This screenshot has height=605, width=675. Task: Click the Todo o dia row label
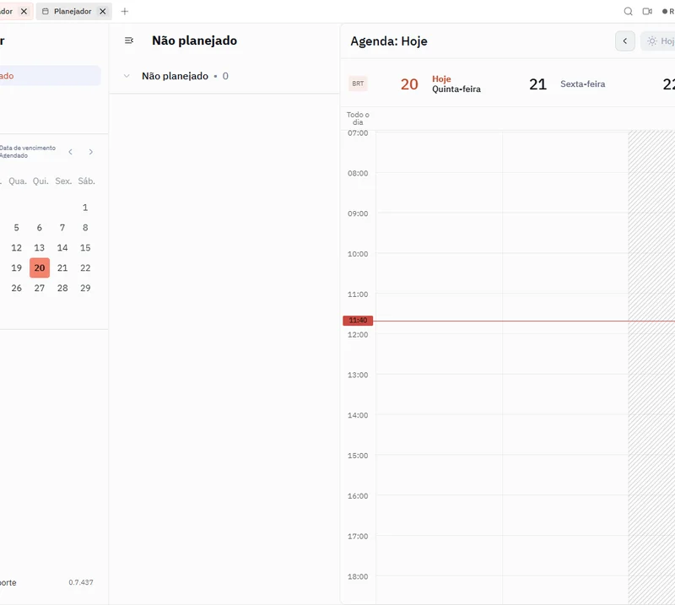pyautogui.click(x=358, y=118)
